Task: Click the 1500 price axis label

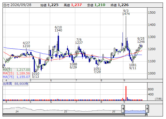Action: tap(152, 13)
